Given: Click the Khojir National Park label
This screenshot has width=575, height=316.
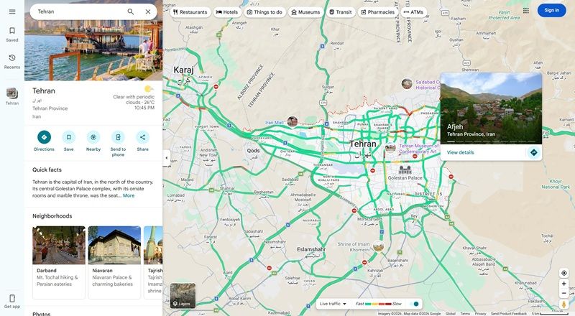Looking at the screenshot, I should (x=556, y=184).
